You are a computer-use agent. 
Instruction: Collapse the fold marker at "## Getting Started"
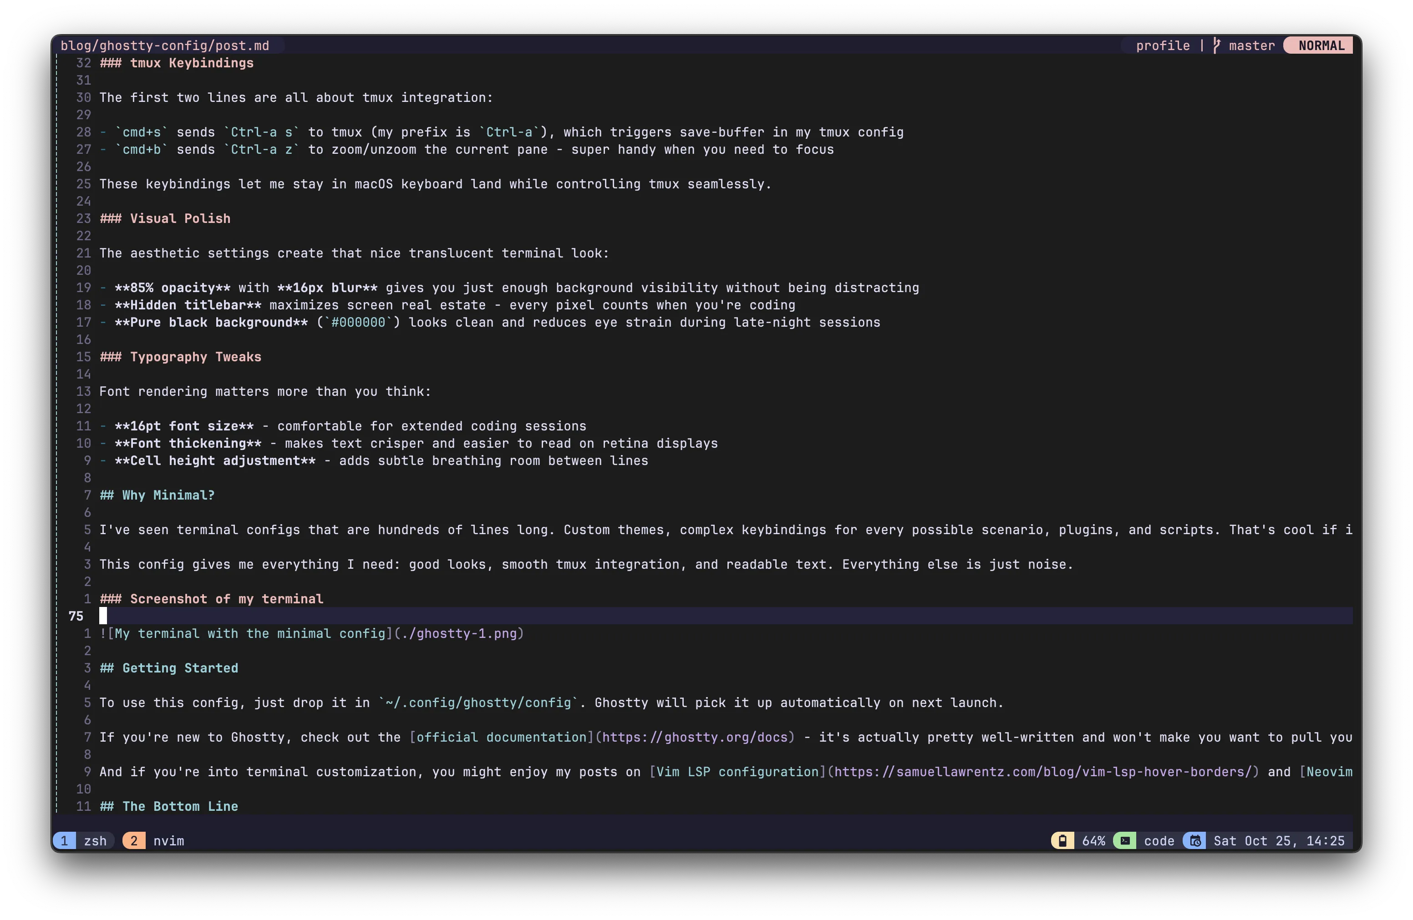tap(58, 668)
